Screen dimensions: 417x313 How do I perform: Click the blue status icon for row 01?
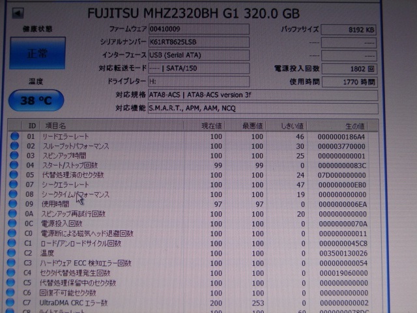coord(15,136)
